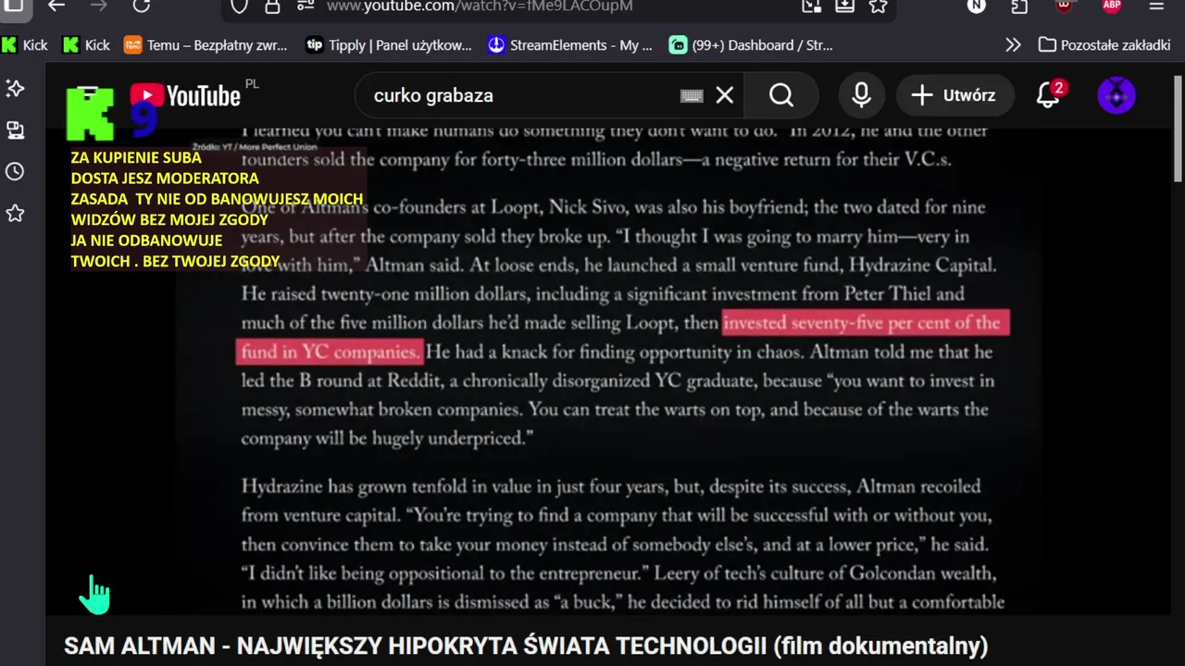Click the video title 'SAM ALTMAN - NAJWIĘKSZY HIPOKRYTA'
Viewport: 1185px width, 666px height.
click(526, 646)
